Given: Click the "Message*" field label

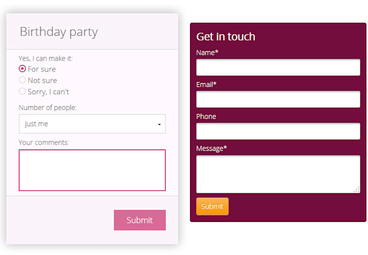Looking at the screenshot, I should coord(212,148).
